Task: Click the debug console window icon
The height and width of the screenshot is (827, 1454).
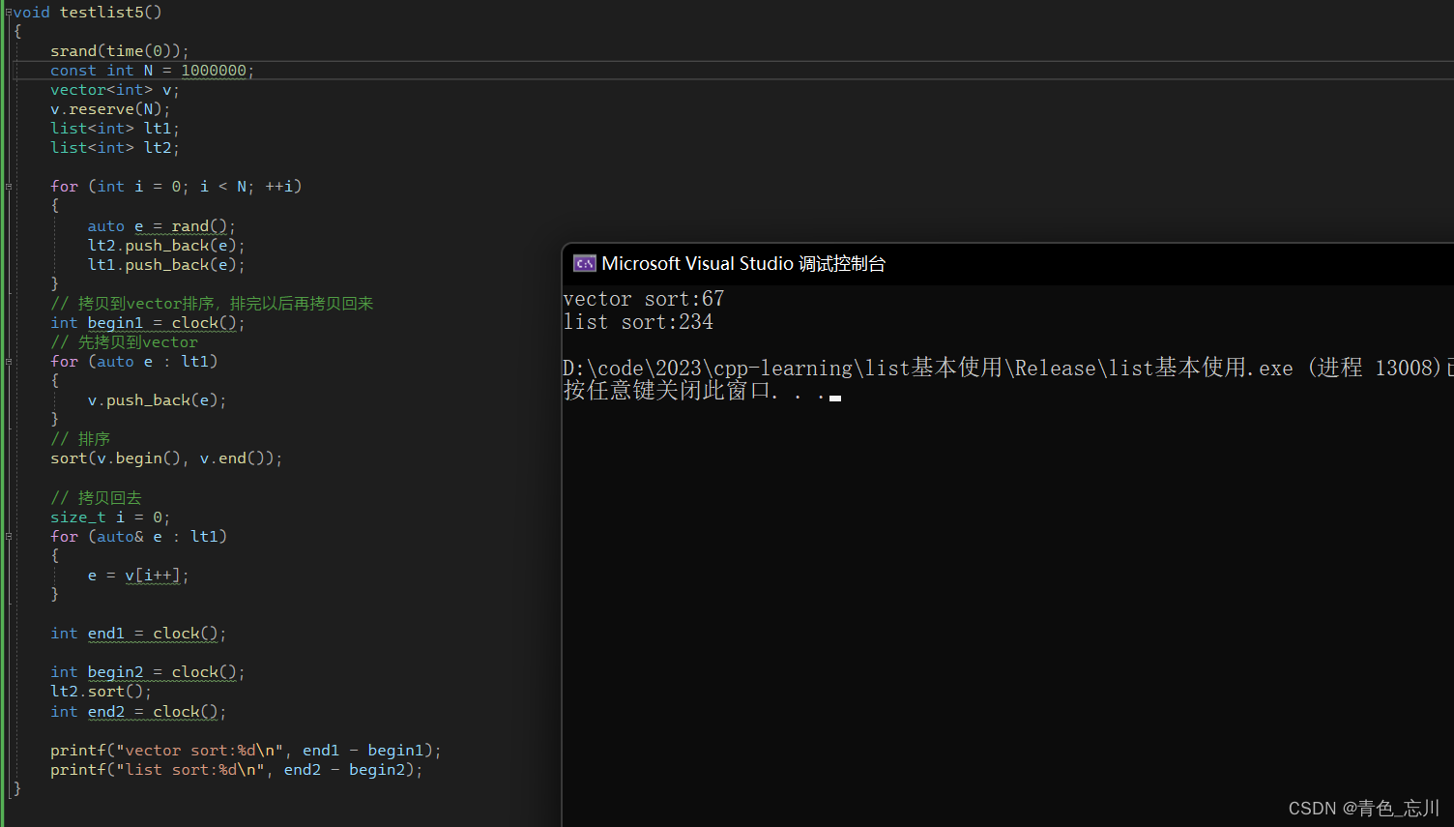Action: 584,263
